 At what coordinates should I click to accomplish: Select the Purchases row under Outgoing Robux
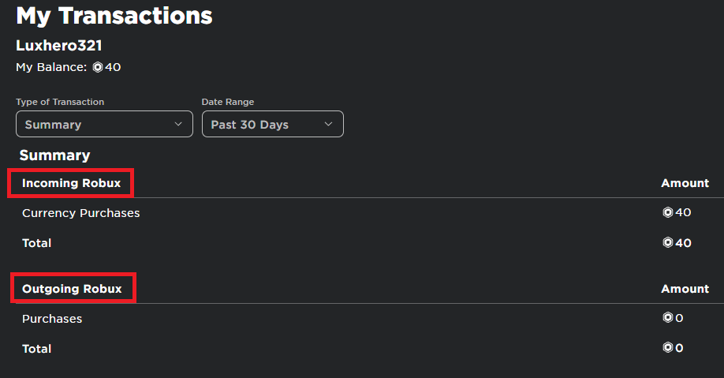point(52,319)
